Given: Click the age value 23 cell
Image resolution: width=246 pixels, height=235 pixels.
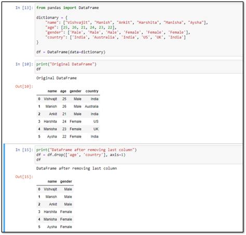Looking at the screenshot, I should 64,129.
